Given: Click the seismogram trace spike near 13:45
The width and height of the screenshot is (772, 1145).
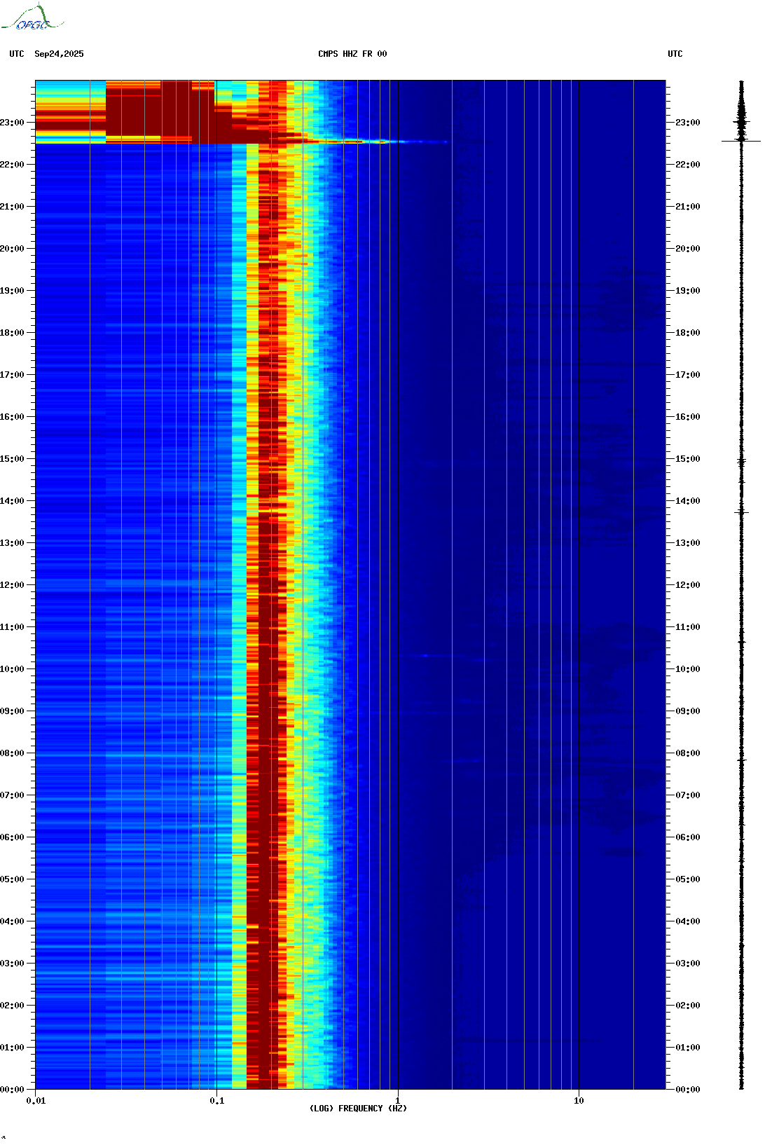Looking at the screenshot, I should (x=741, y=513).
